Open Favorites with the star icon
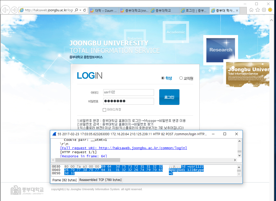The image size is (276, 201). (x=258, y=10)
